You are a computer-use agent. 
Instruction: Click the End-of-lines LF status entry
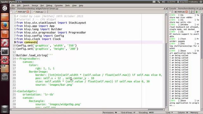(128, 113)
